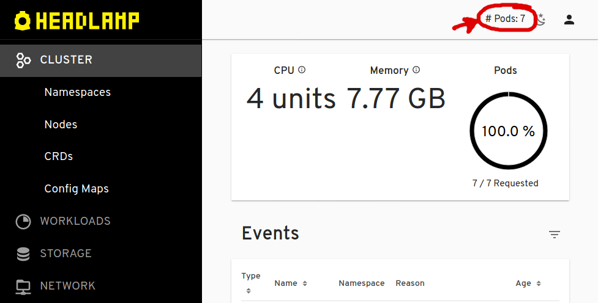The width and height of the screenshot is (598, 303).
Task: Toggle the dark/light theme icon
Action: tap(541, 20)
